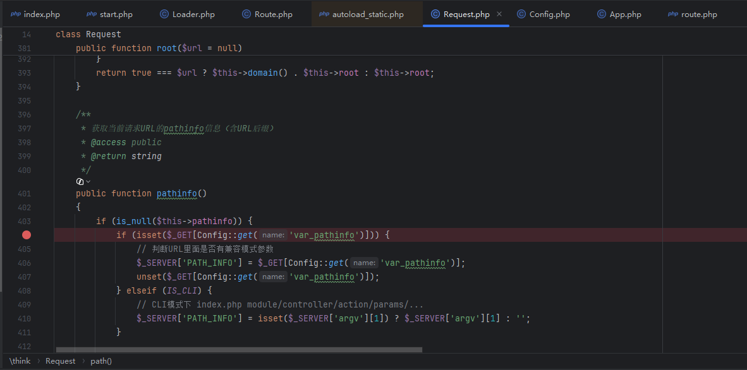Click the path() breadcrumb
The width and height of the screenshot is (747, 370).
(x=101, y=361)
